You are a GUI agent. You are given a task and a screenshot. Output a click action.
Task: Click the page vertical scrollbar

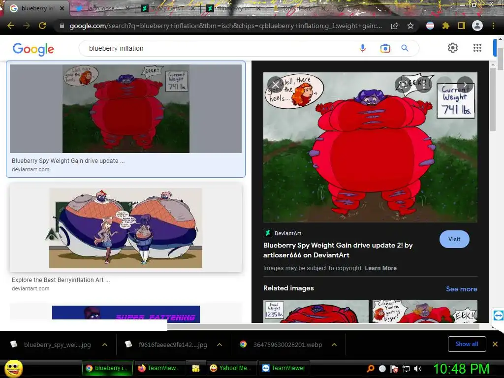pos(501,59)
